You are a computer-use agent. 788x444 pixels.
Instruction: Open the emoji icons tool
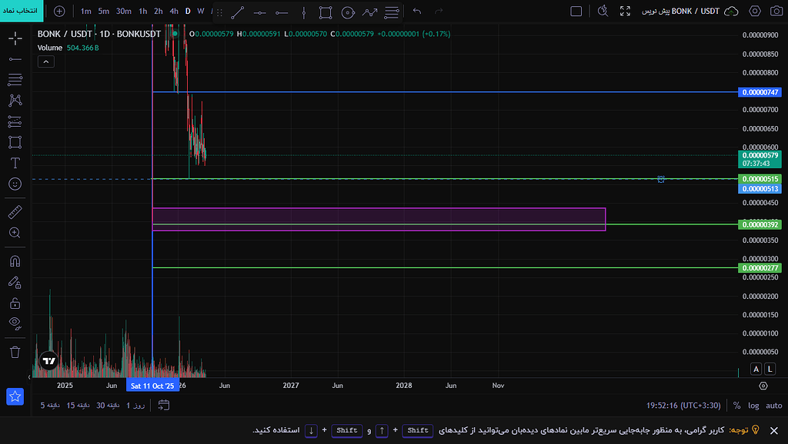click(x=15, y=184)
